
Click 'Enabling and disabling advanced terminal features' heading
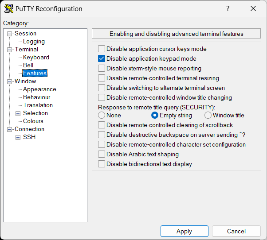[x=177, y=34]
